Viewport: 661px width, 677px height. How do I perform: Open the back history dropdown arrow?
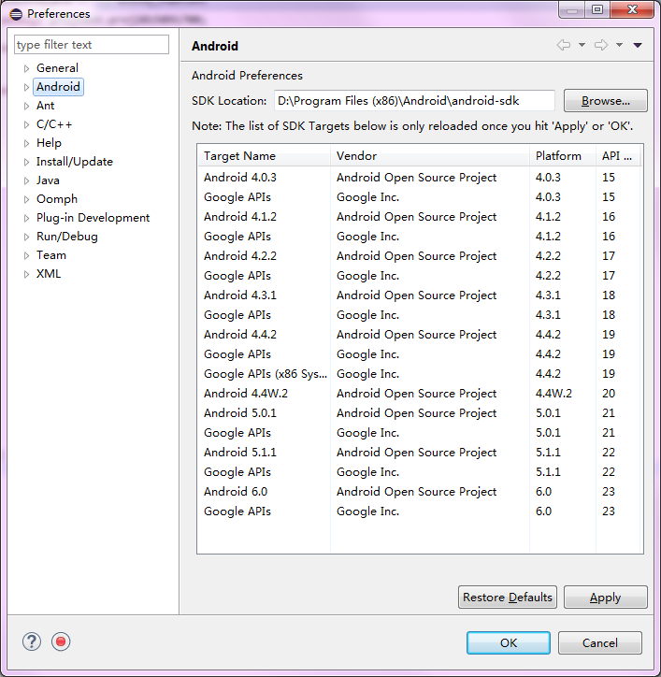point(582,45)
